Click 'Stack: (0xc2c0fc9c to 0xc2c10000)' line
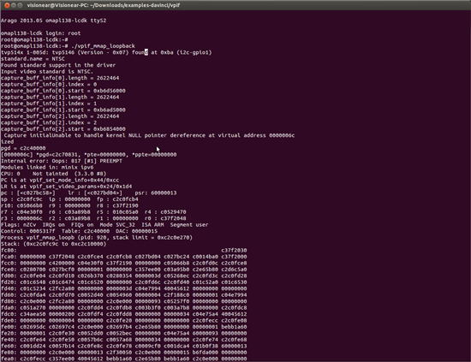Image resolution: width=471 pixels, height=362 pixels. tap(53, 244)
